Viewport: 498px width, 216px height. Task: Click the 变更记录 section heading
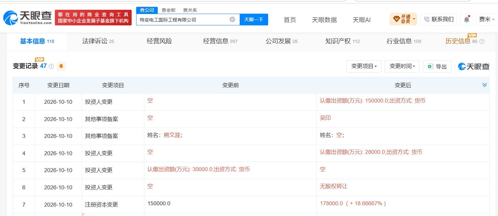click(25, 66)
